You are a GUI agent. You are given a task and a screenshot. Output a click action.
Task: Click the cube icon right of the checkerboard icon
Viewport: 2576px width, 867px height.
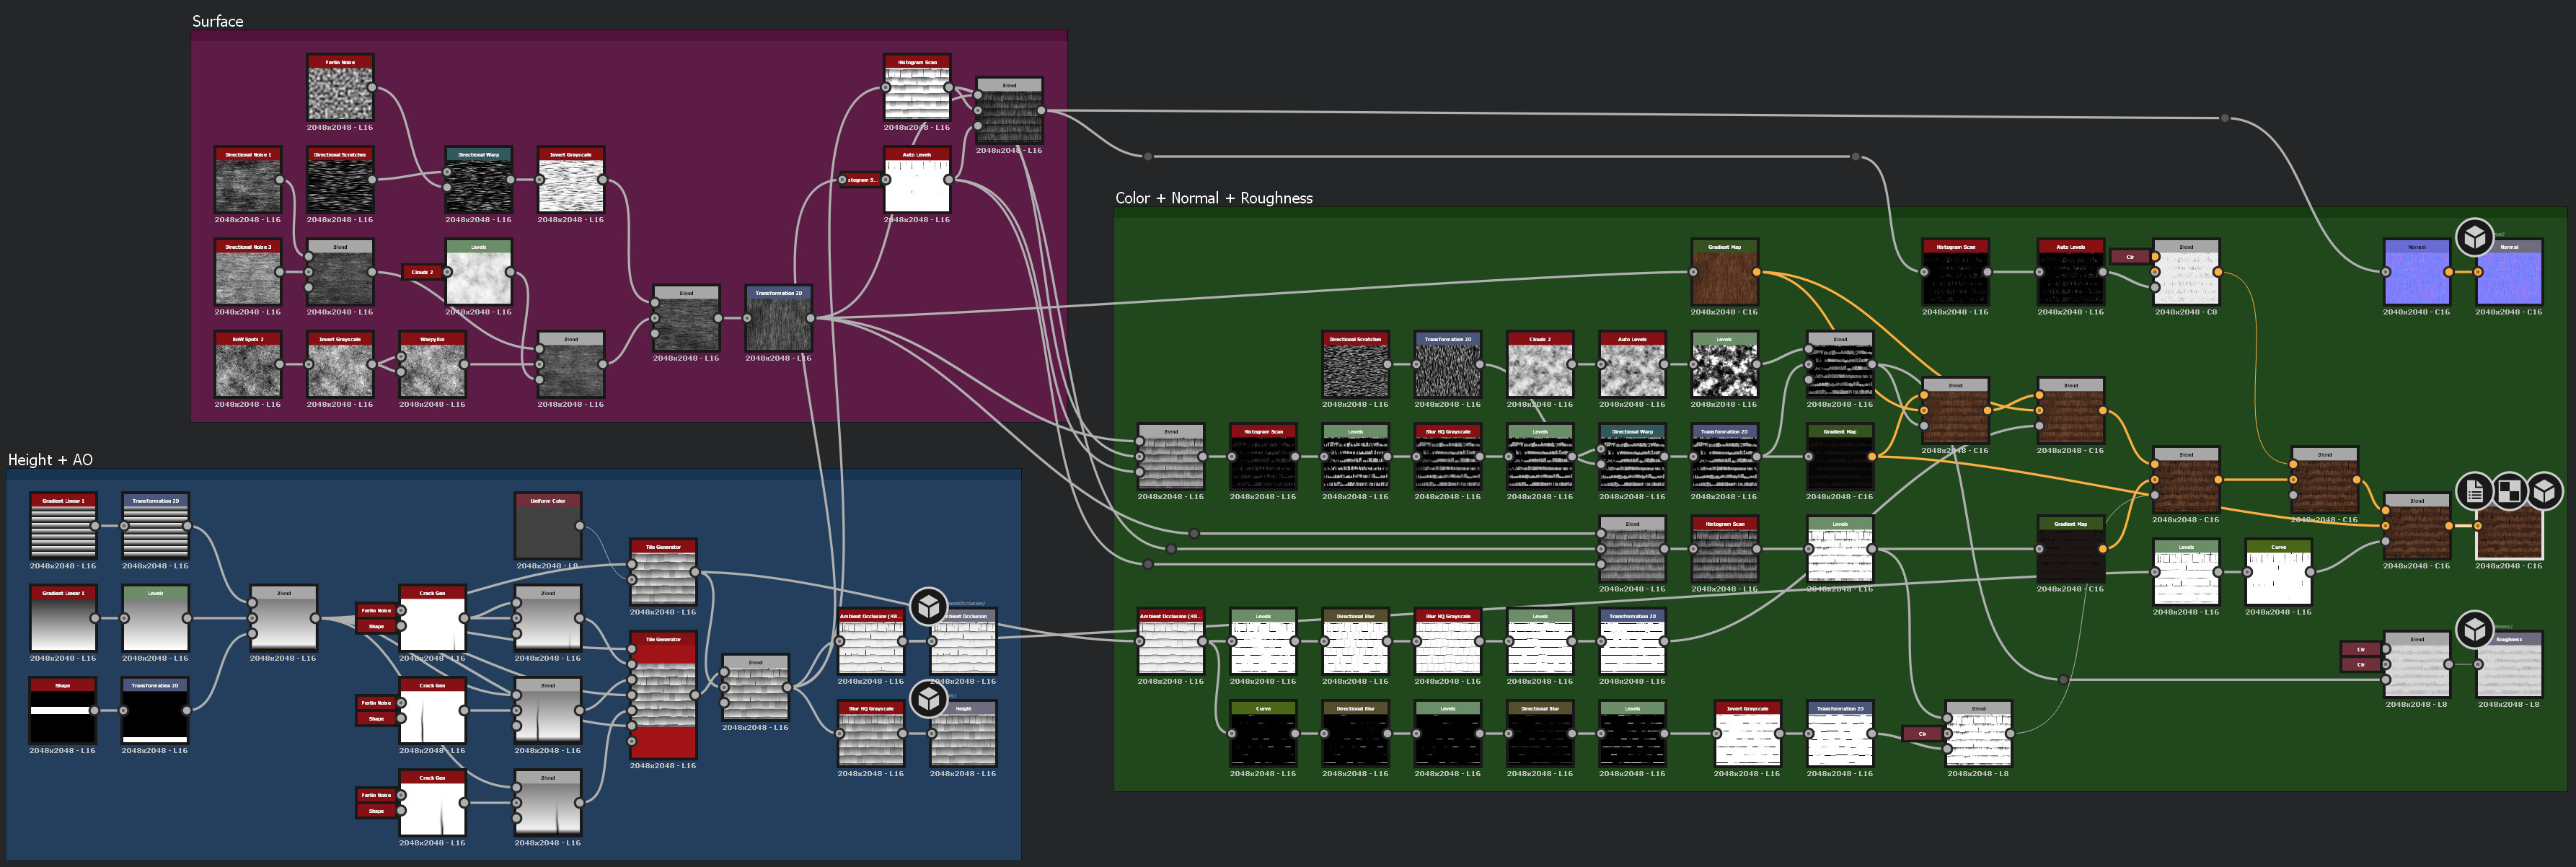(x=2544, y=491)
